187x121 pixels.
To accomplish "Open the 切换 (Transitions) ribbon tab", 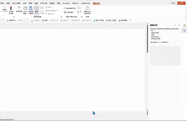I will (x=2, y=3).
